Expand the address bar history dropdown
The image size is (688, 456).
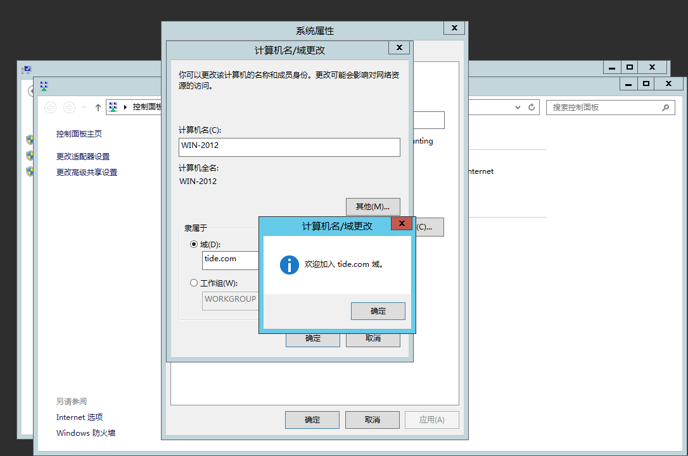518,108
